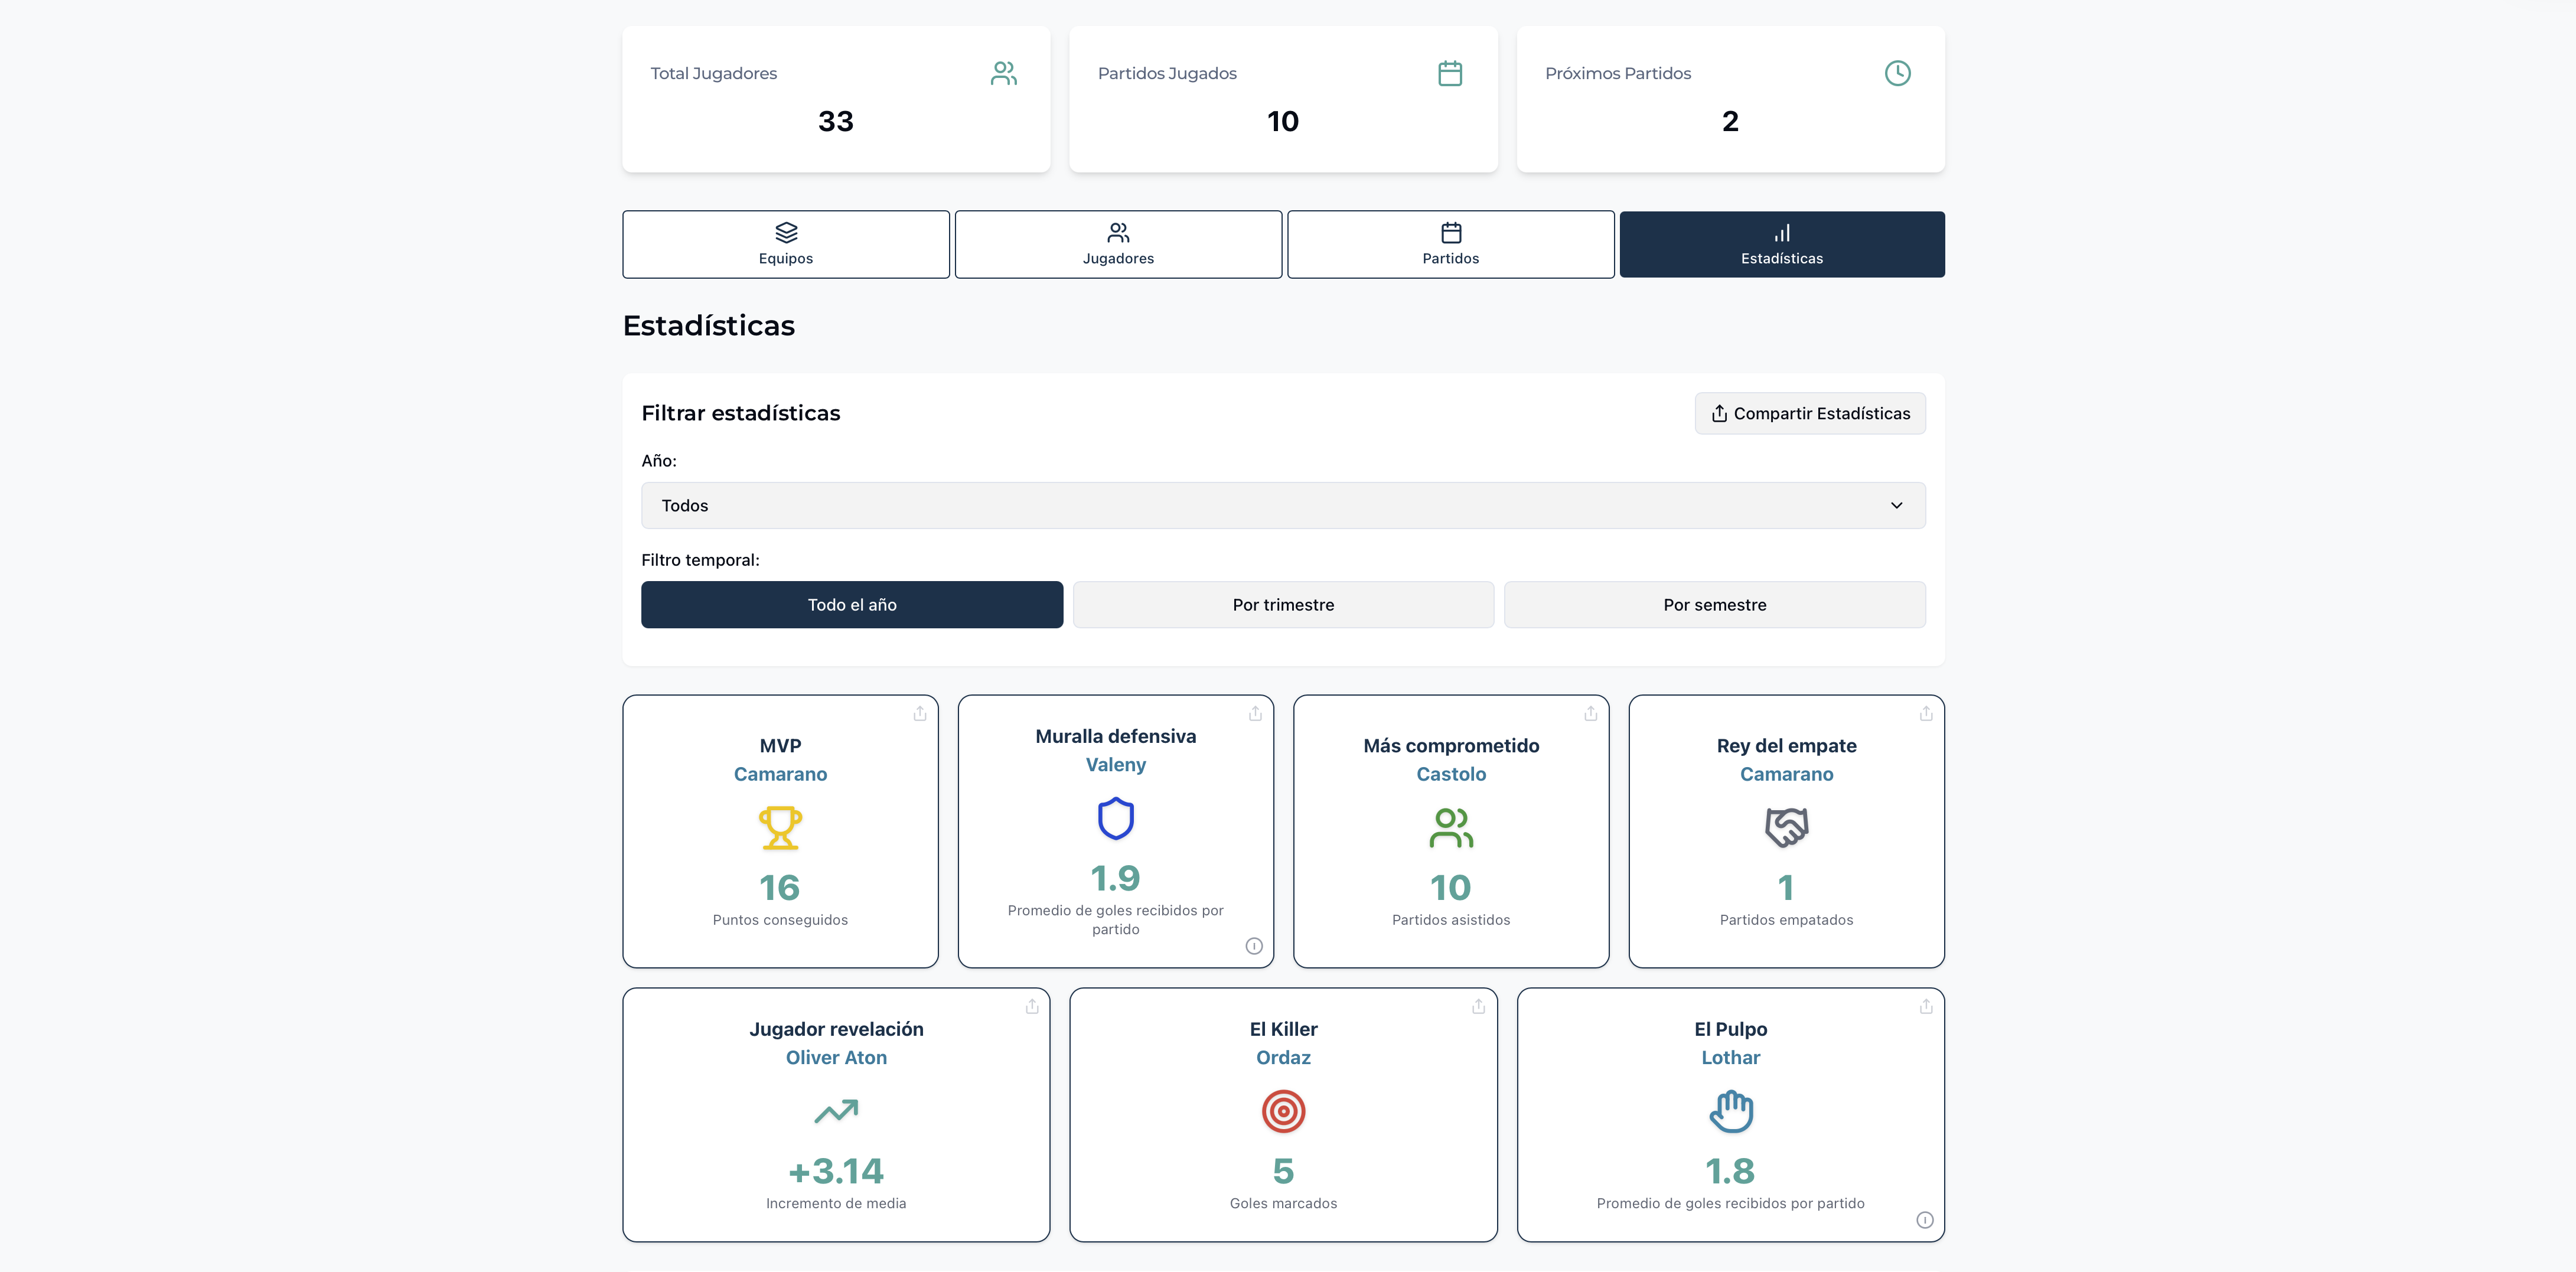Switch to the Partidos tab
This screenshot has width=2576, height=1272.
click(x=1450, y=245)
